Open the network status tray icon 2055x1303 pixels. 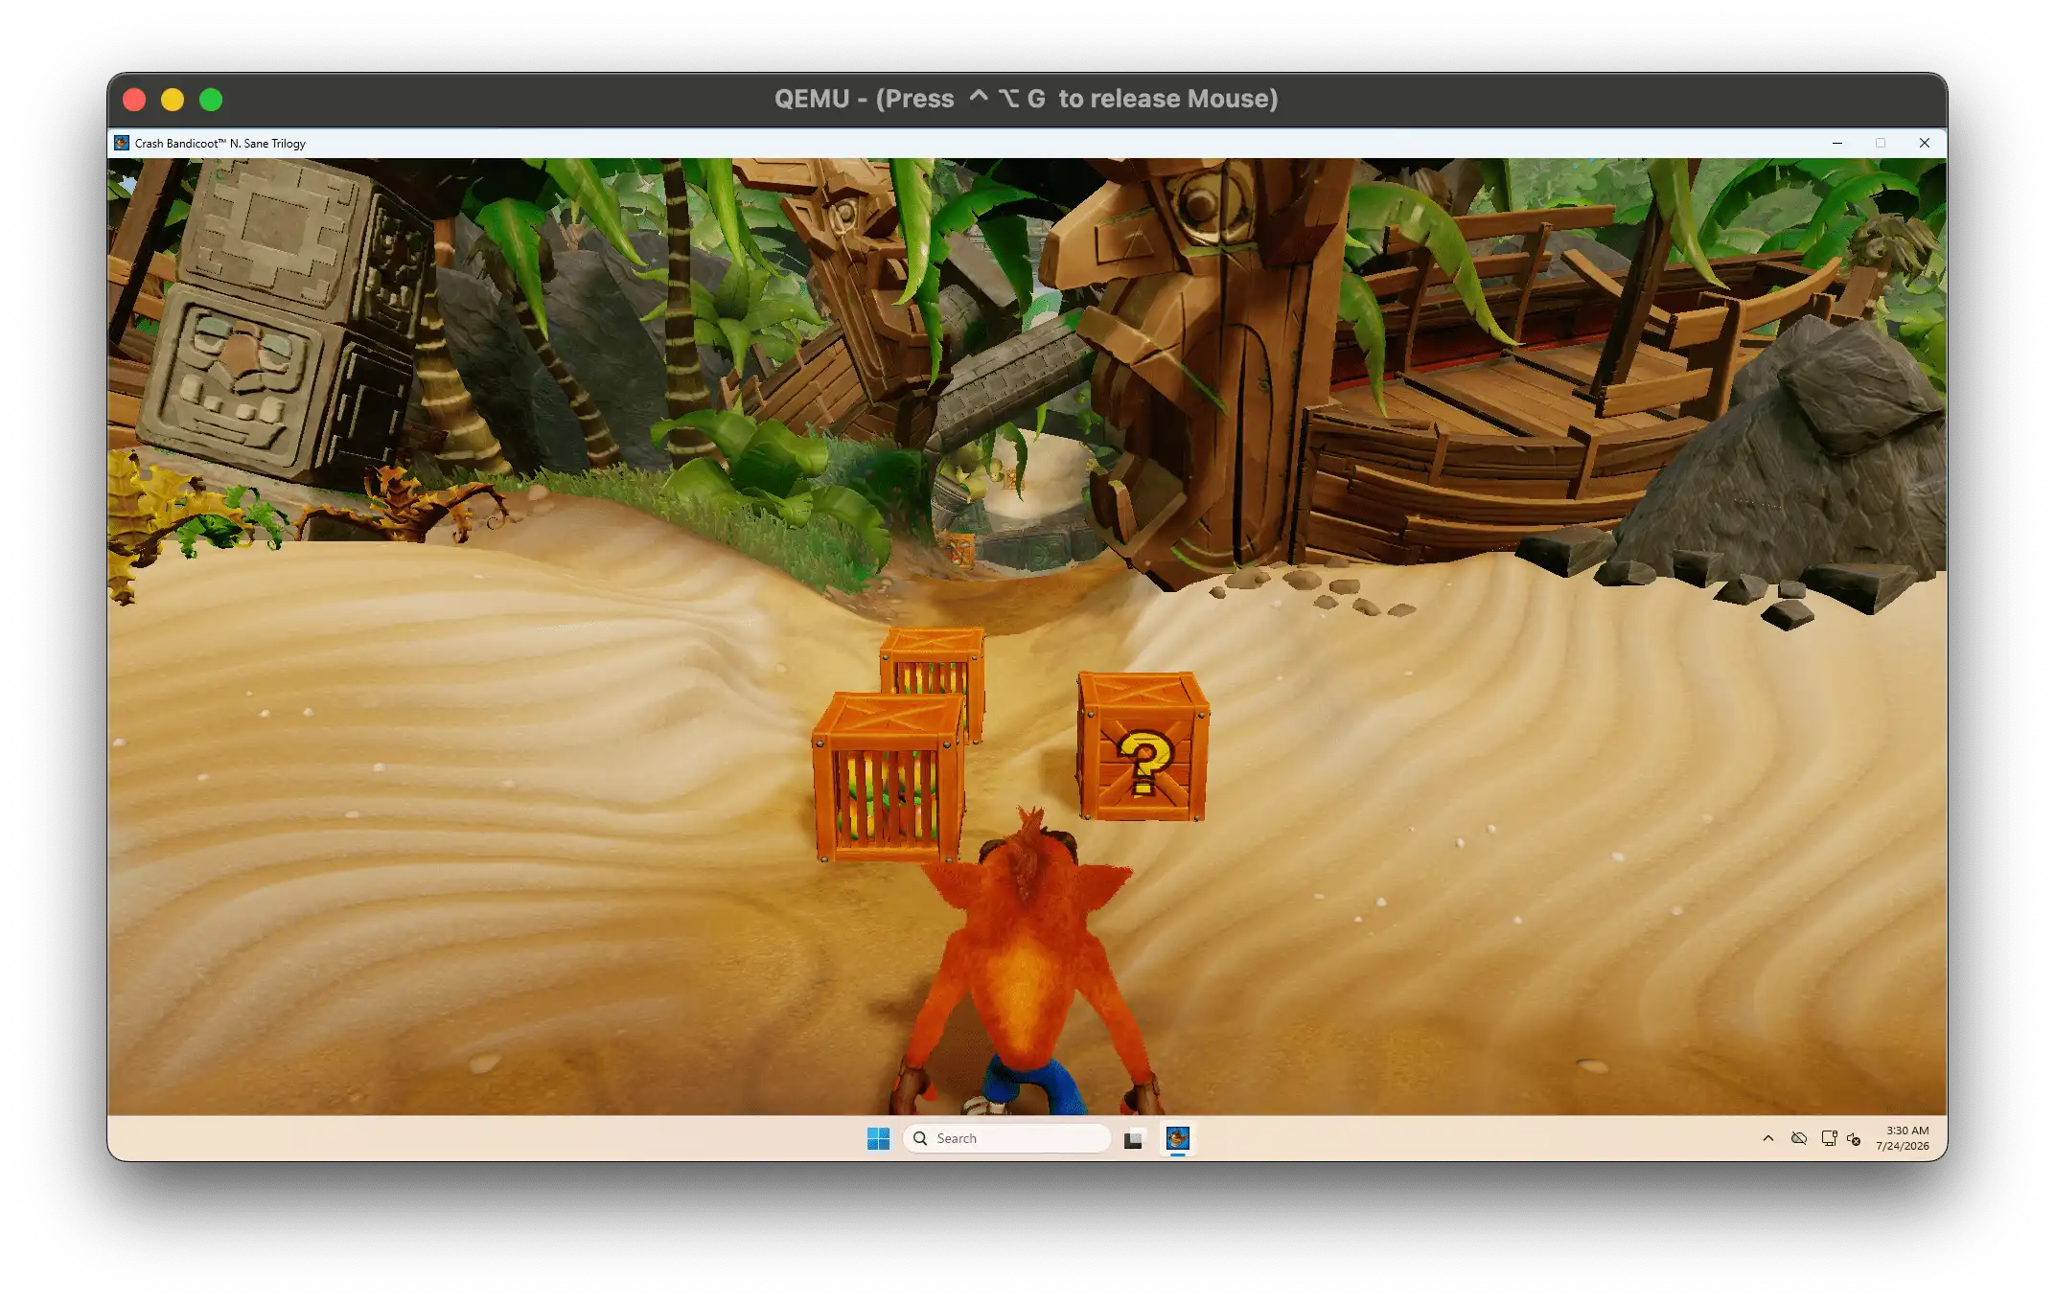tap(1829, 1138)
